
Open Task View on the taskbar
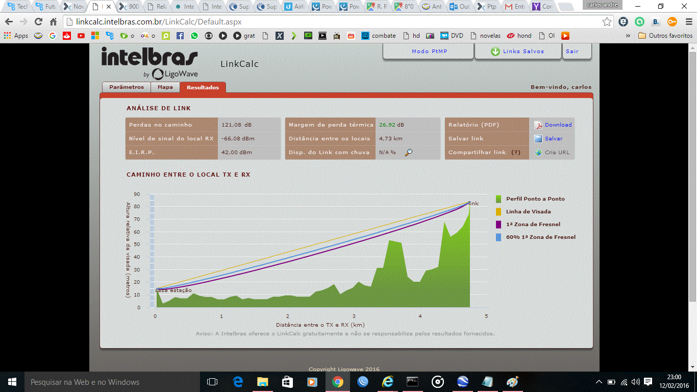coord(212,382)
